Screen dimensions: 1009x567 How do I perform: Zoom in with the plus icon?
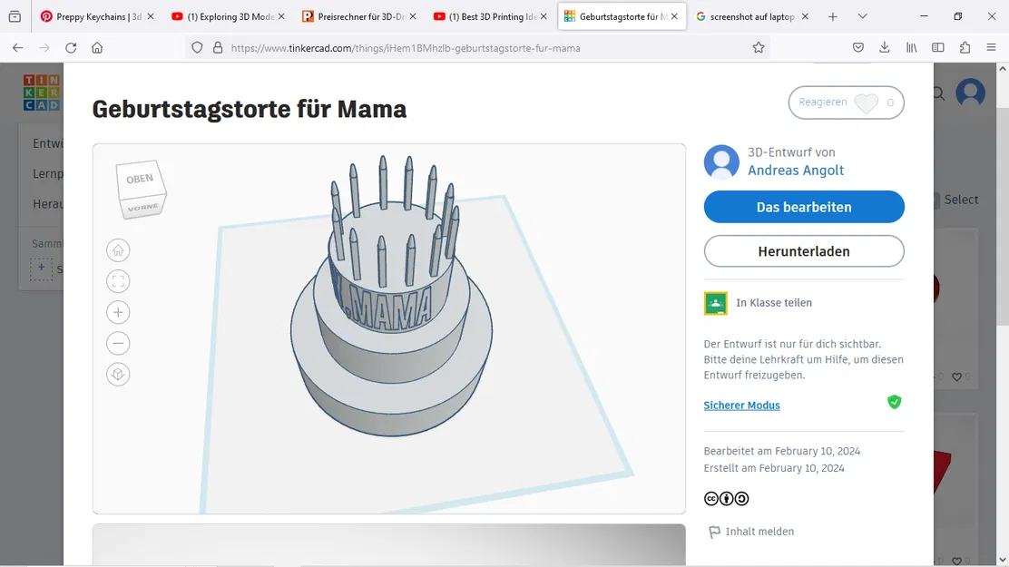coord(118,312)
